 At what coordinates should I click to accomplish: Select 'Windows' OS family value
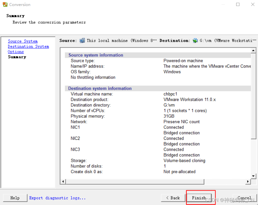172,72
